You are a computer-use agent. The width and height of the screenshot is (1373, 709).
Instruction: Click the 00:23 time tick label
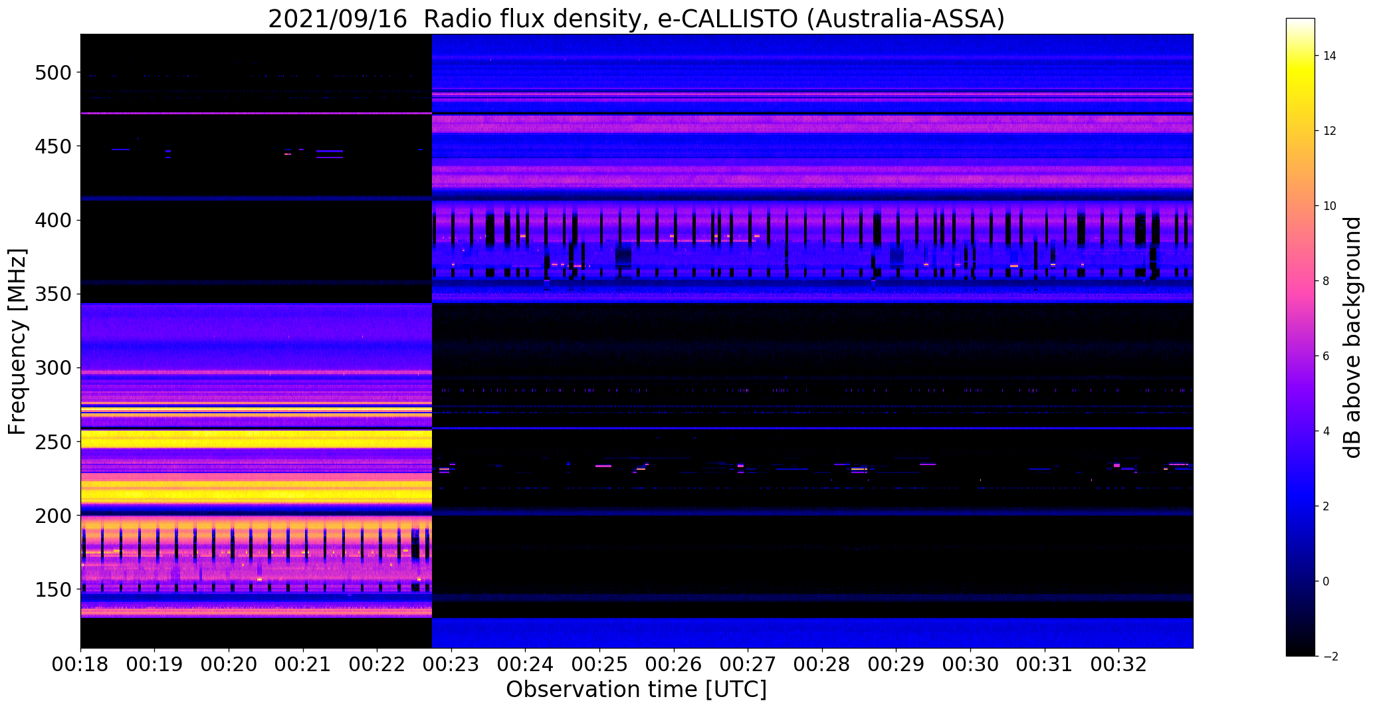[x=451, y=665]
